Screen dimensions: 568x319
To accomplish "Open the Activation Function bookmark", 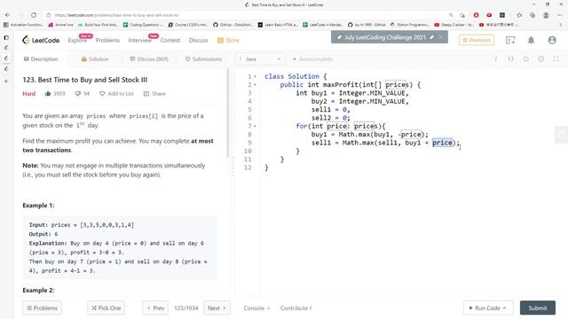I will (x=23, y=25).
